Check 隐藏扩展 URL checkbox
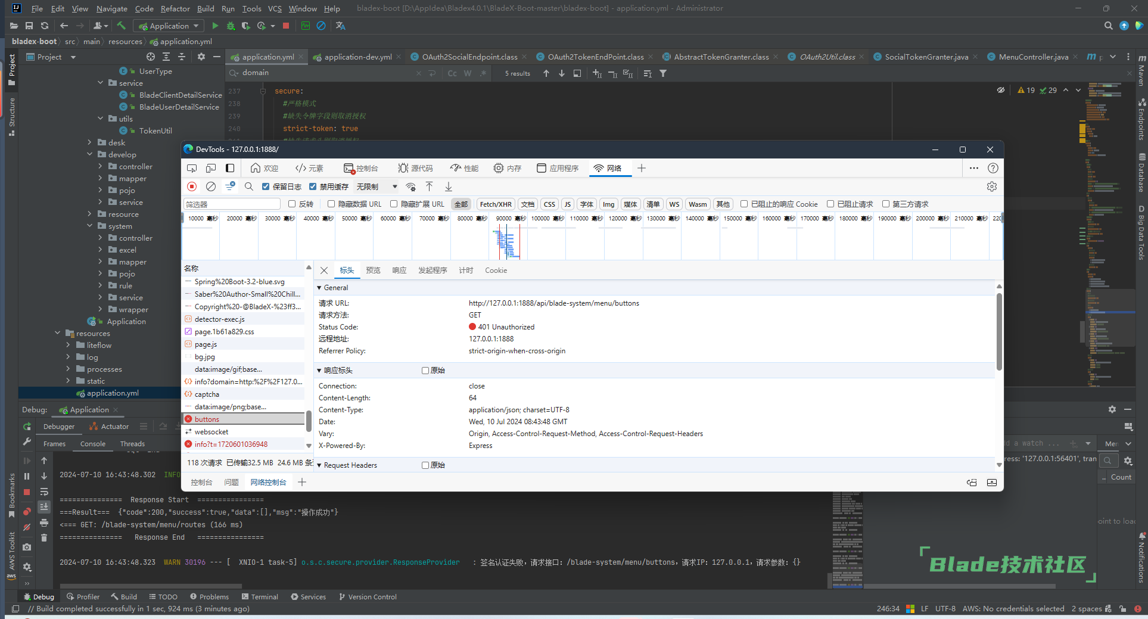Screen dimensions: 1148x619 (394, 204)
